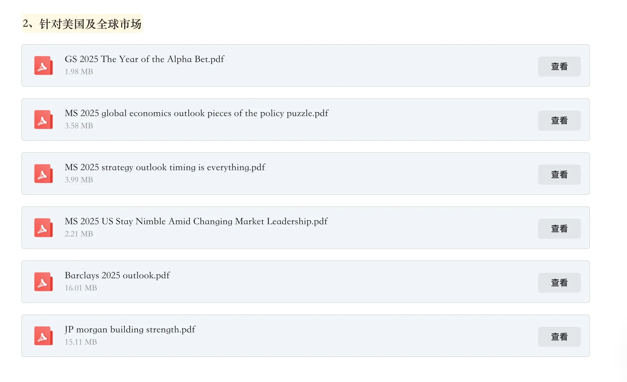Click PDF icon for MS strategy outlook file
The width and height of the screenshot is (627, 382).
coord(43,174)
